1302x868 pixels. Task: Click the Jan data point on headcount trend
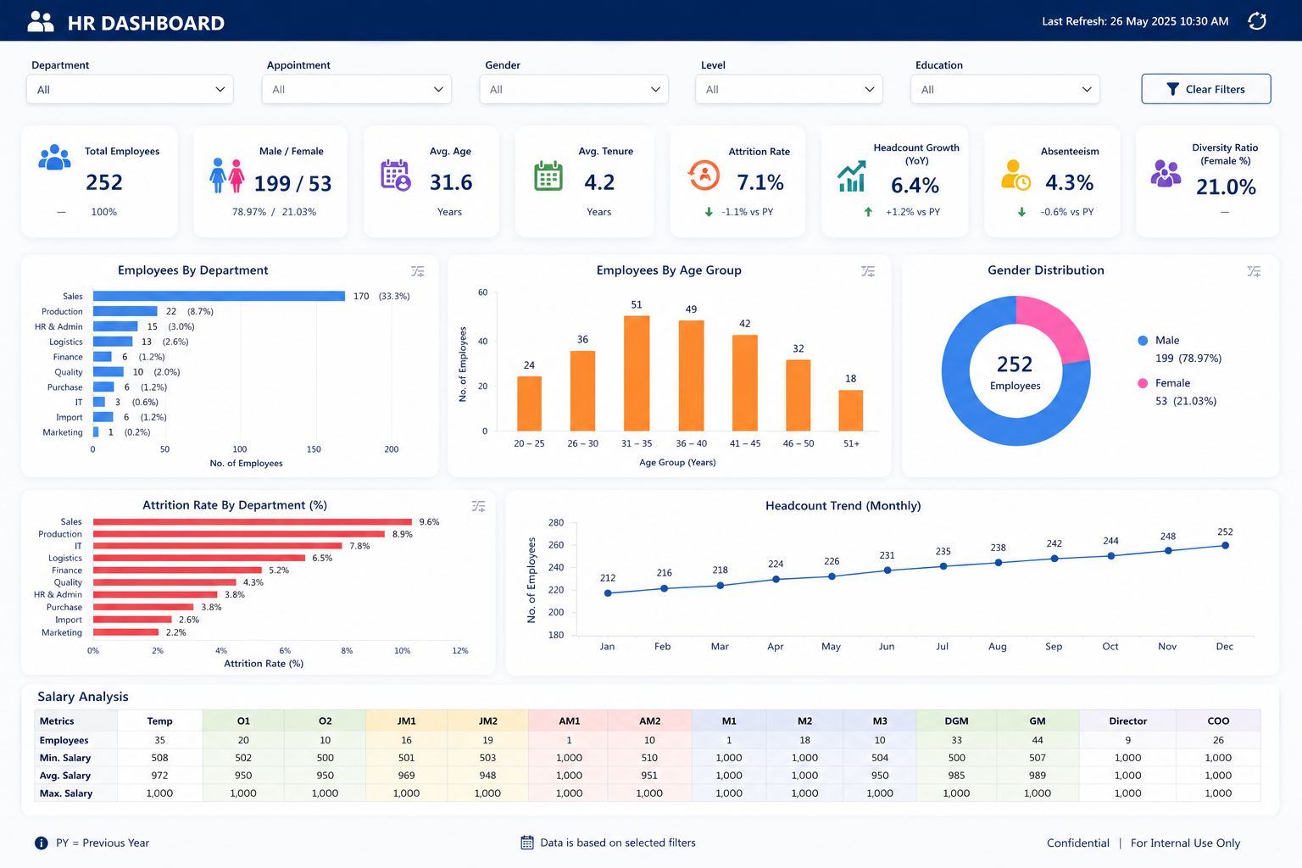[x=608, y=593]
